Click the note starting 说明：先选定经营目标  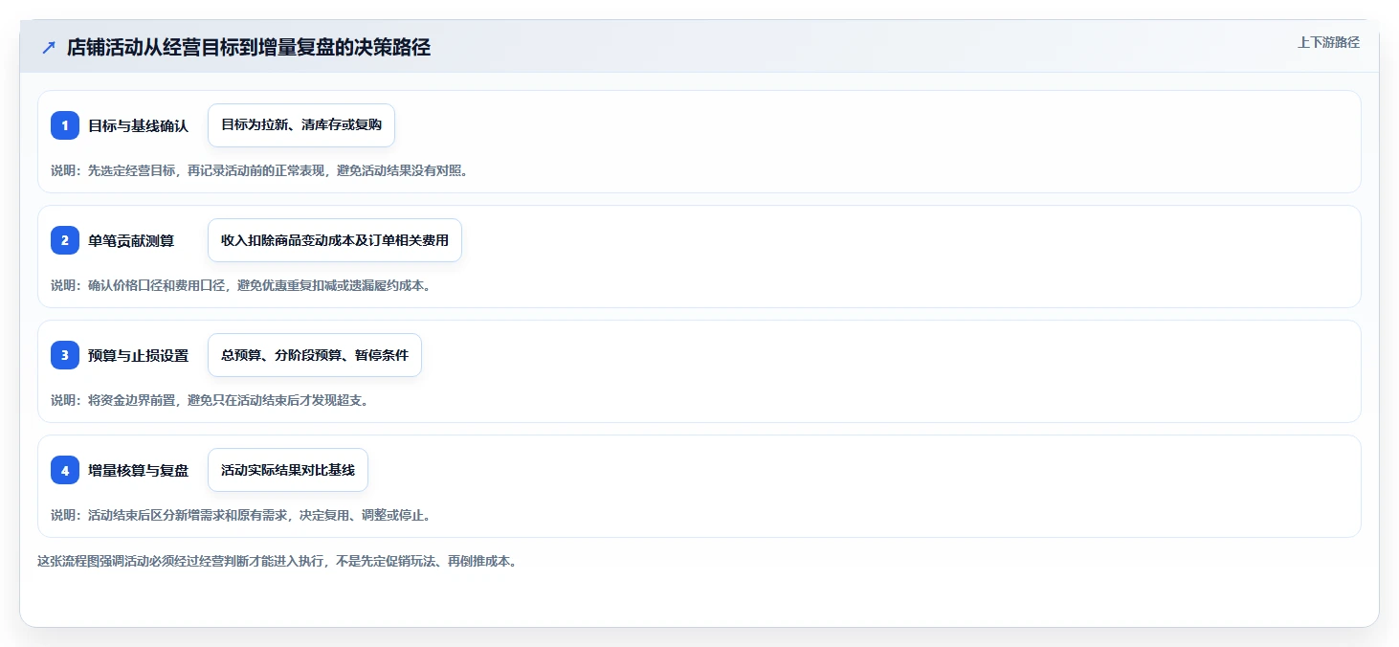click(259, 170)
